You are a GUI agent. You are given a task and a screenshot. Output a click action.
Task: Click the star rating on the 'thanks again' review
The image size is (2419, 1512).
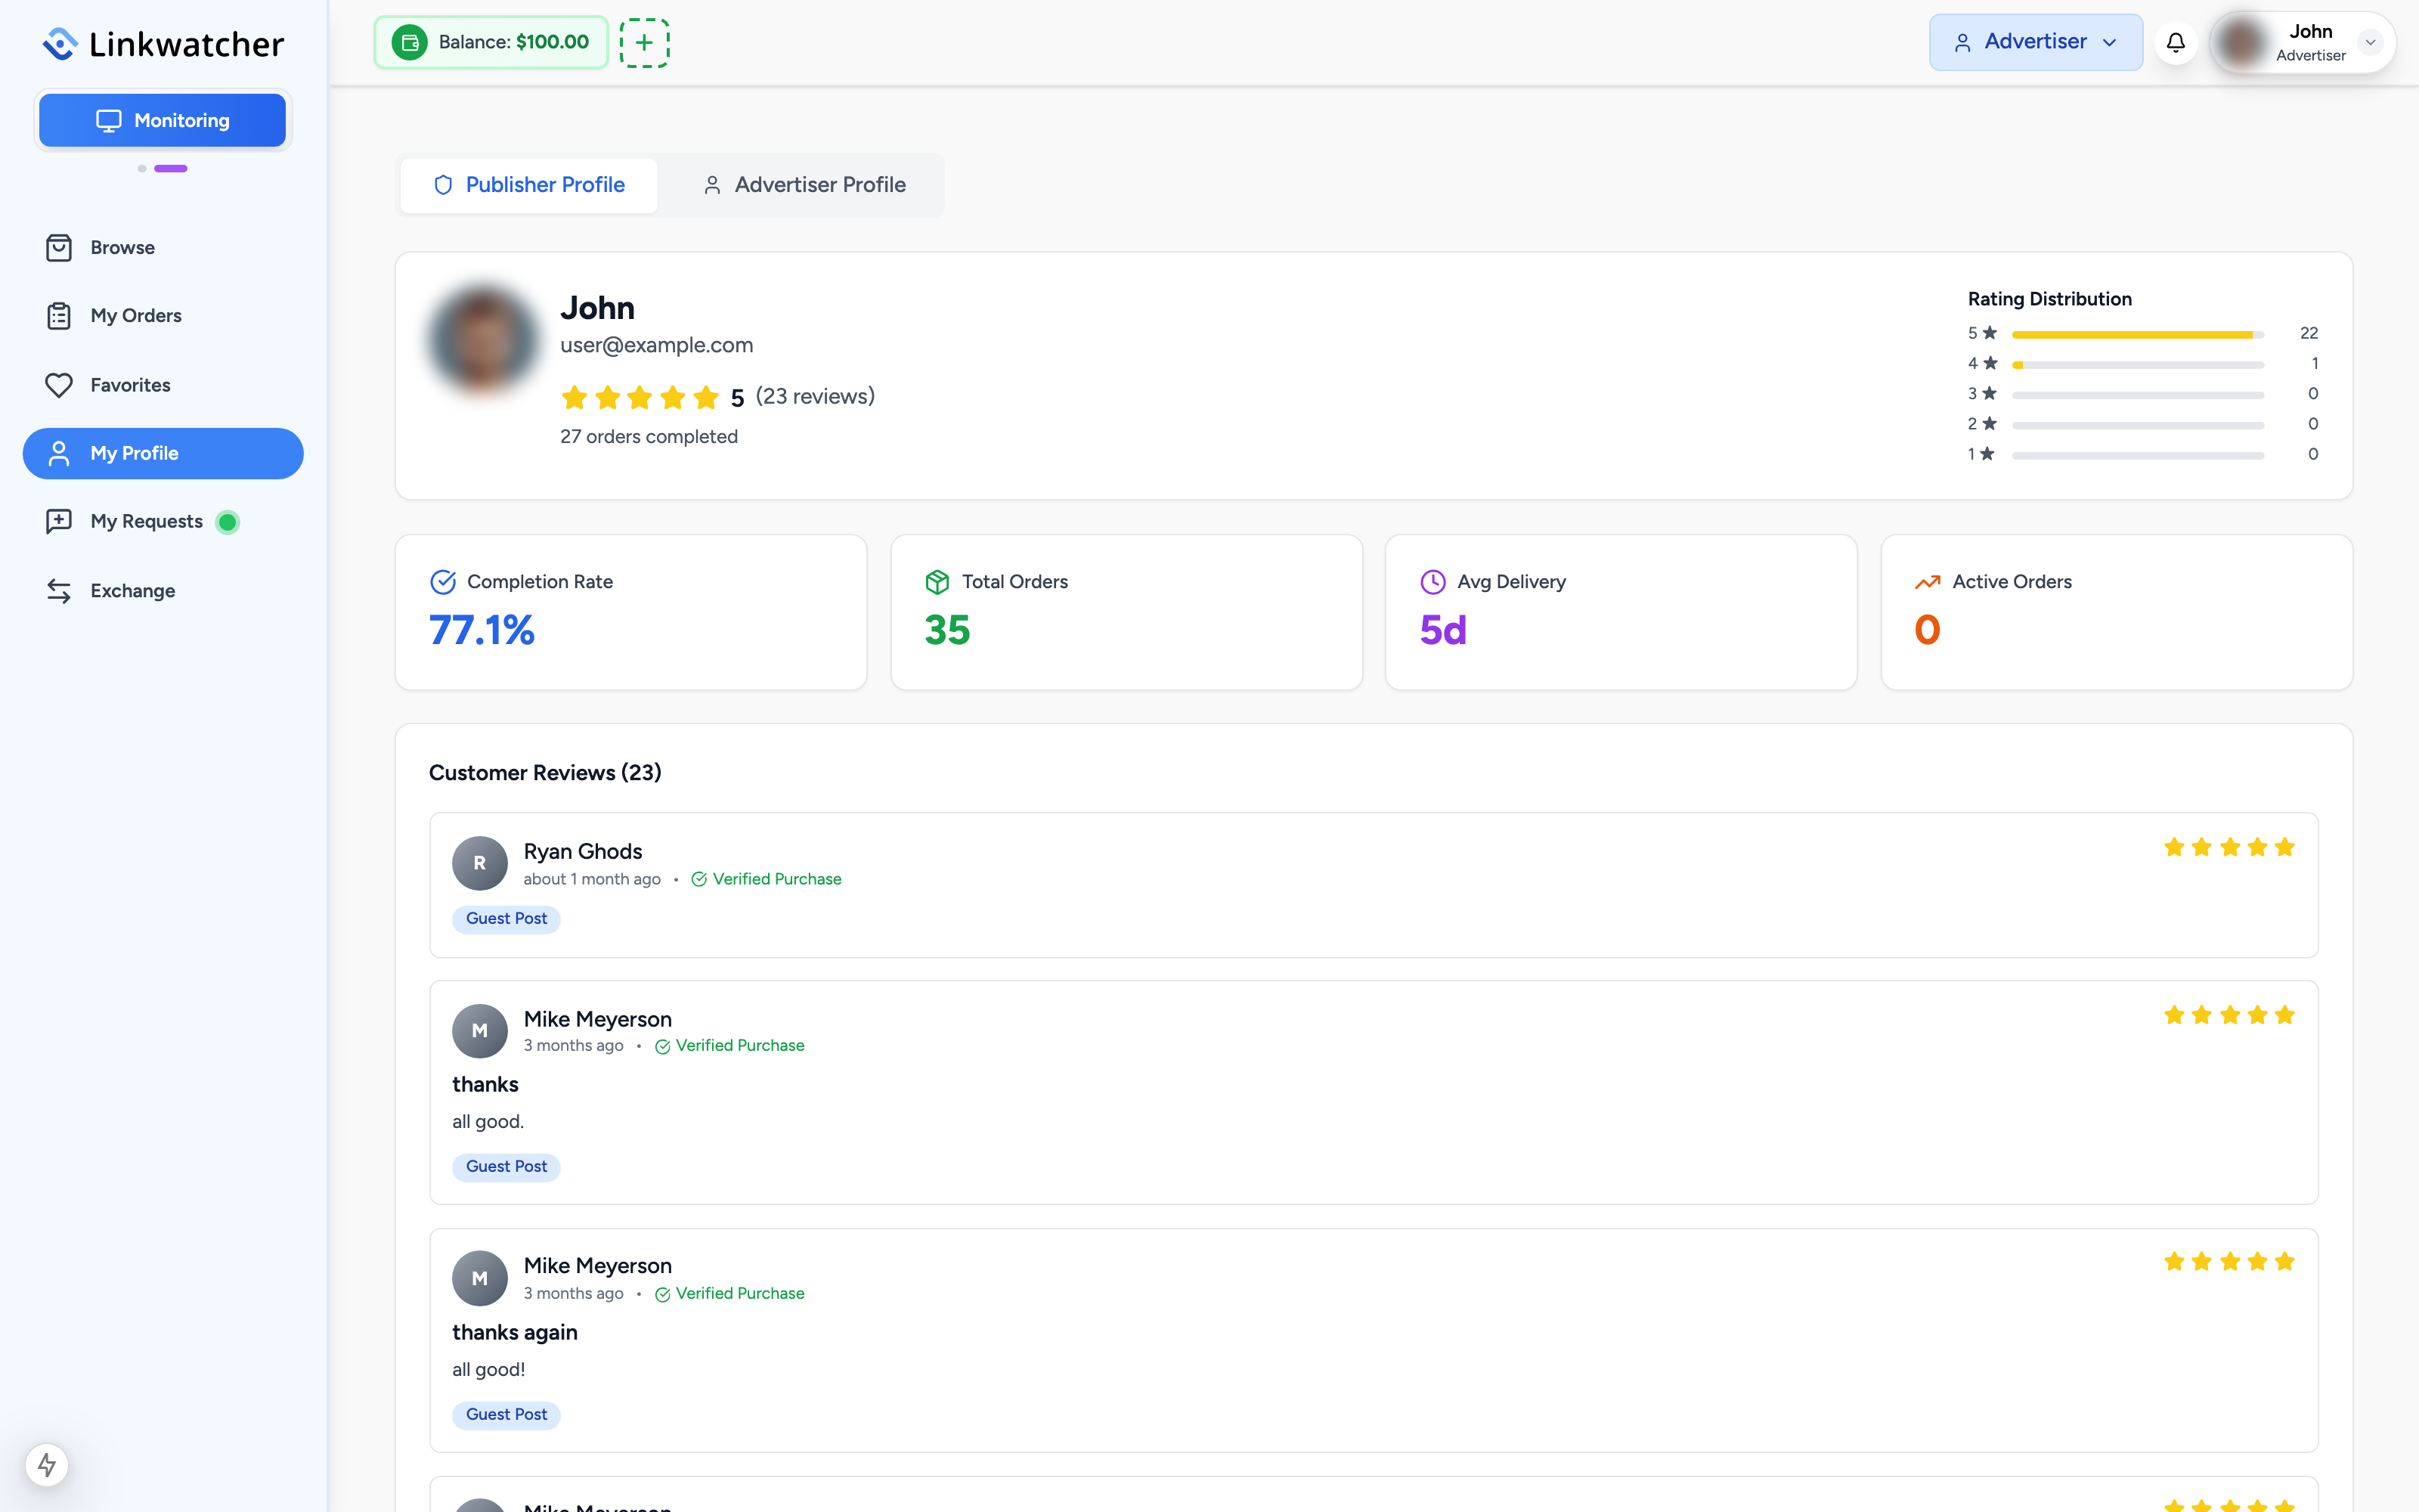coord(2229,1262)
